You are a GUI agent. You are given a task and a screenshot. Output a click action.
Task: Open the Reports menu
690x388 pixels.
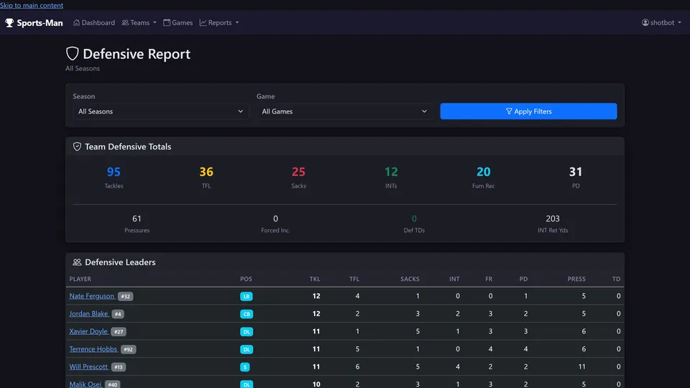219,22
